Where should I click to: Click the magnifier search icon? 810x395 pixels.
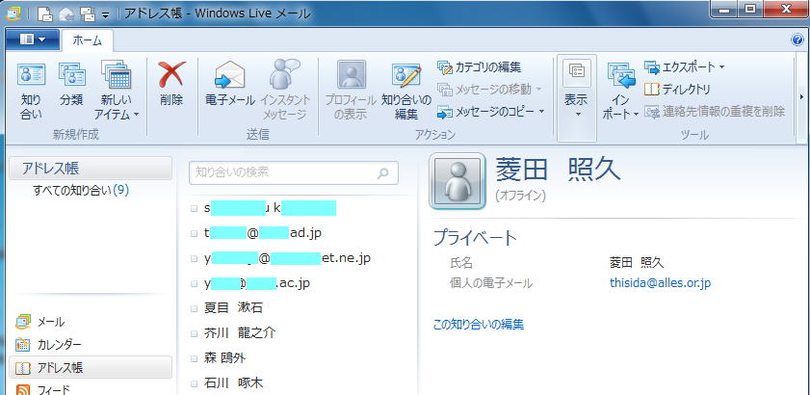(382, 173)
